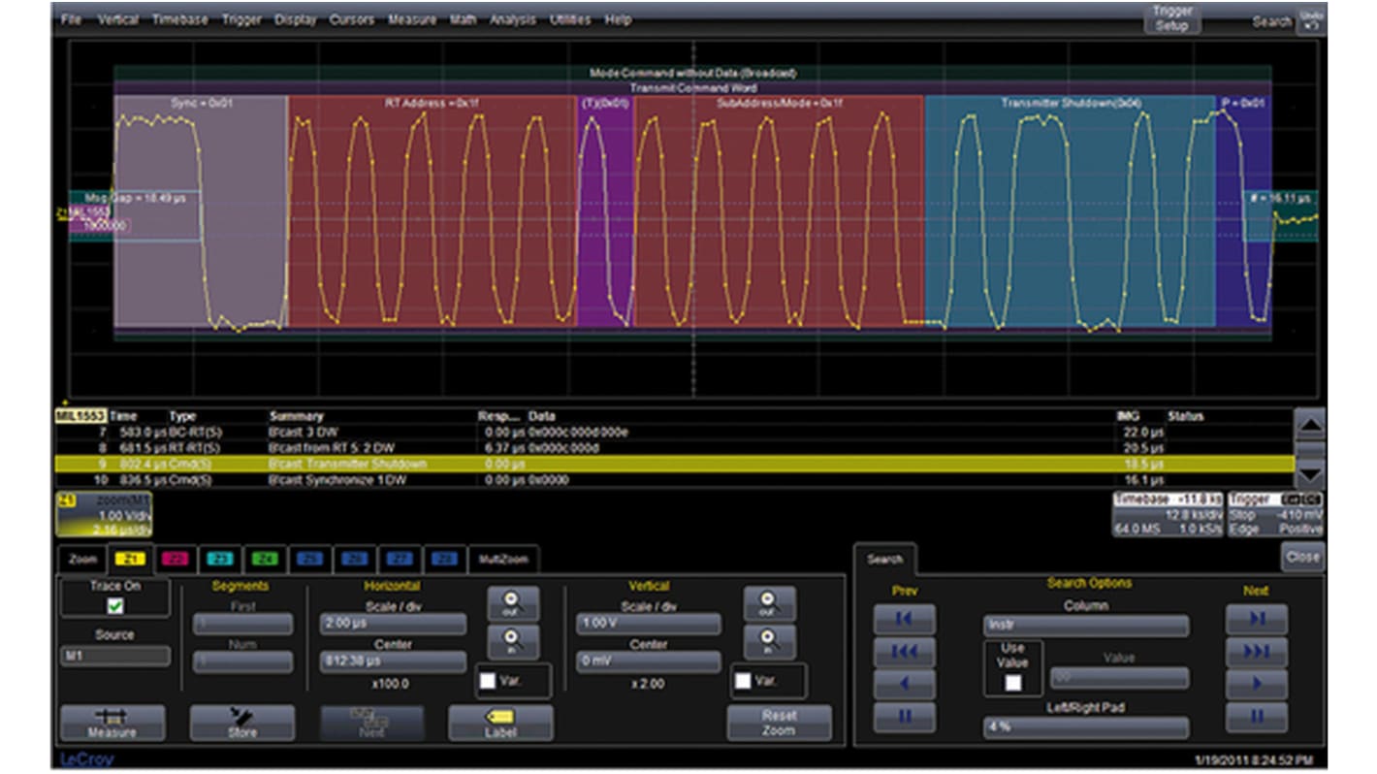Image resolution: width=1377 pixels, height=774 pixels.
Task: Open the Help menu
Action: pyautogui.click(x=618, y=19)
